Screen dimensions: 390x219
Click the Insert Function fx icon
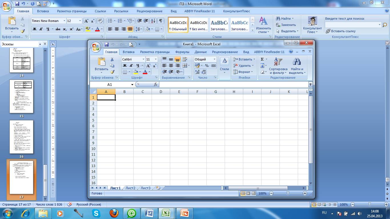(x=156, y=84)
